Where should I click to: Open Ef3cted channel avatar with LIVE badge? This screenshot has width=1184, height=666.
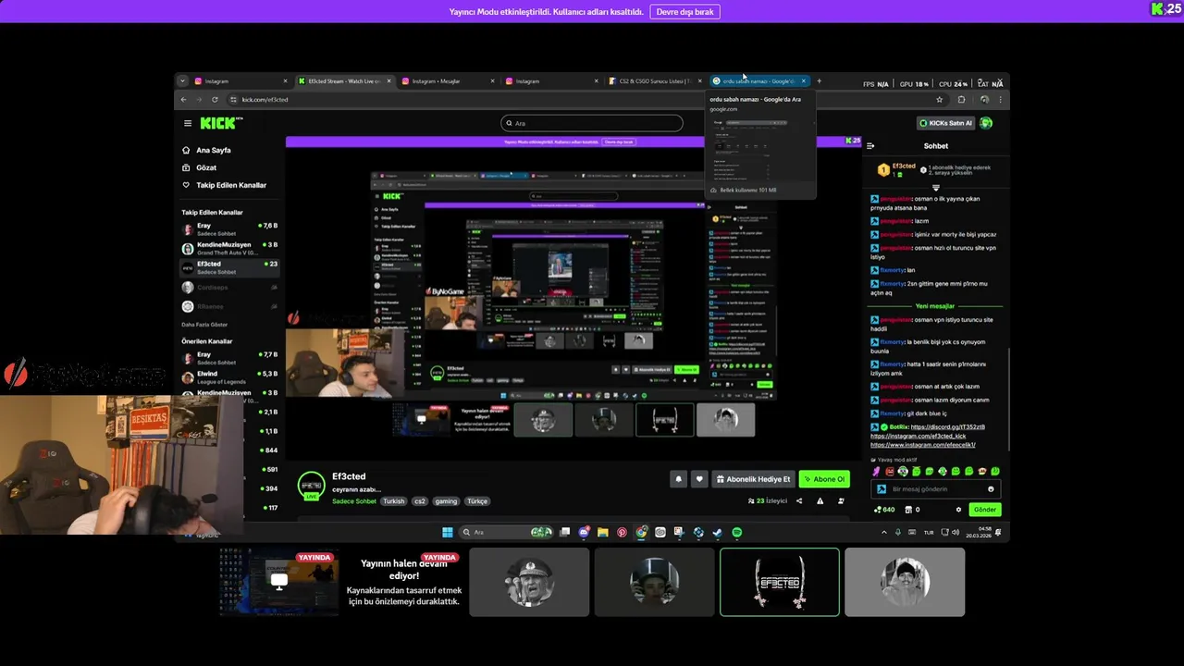[312, 486]
